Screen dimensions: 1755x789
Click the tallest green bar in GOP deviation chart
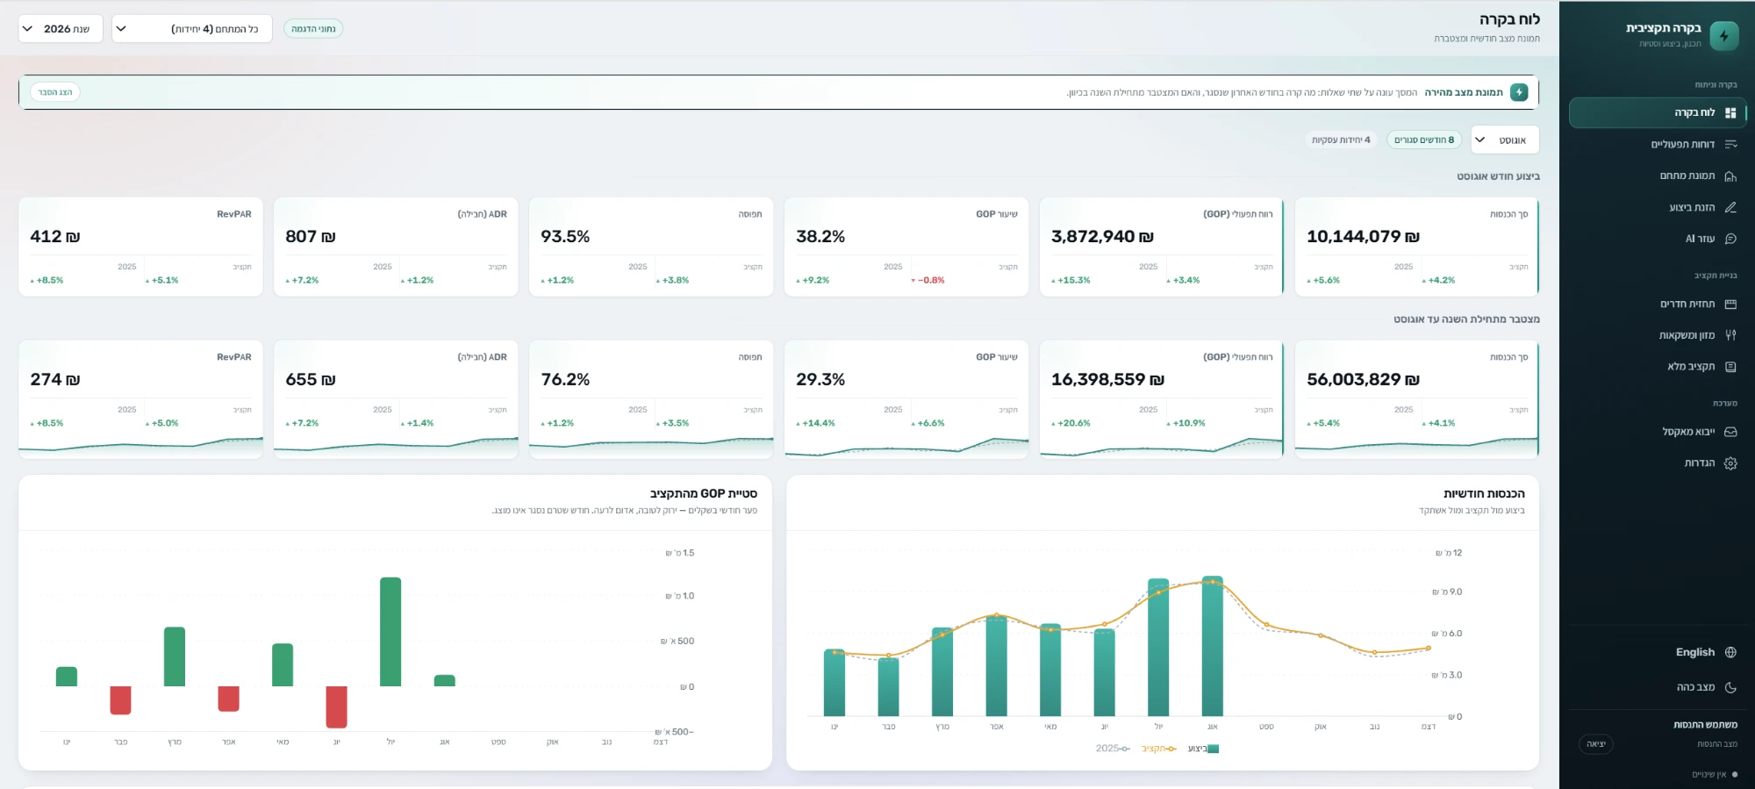point(390,632)
